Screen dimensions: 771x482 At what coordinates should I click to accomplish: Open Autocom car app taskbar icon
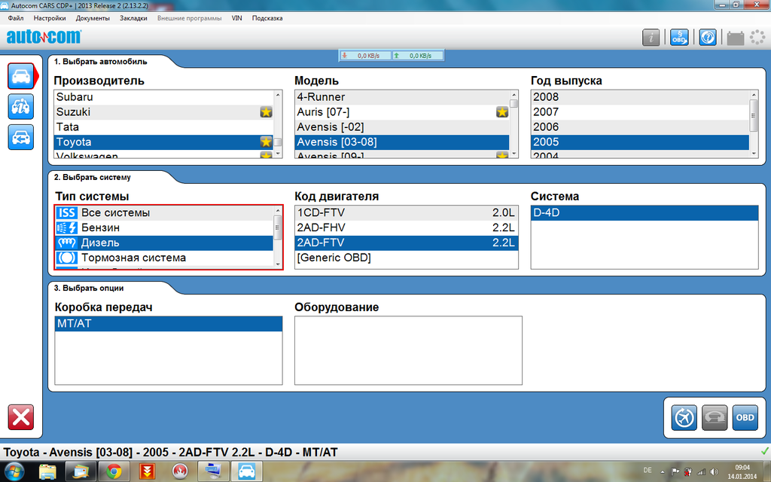coord(247,471)
